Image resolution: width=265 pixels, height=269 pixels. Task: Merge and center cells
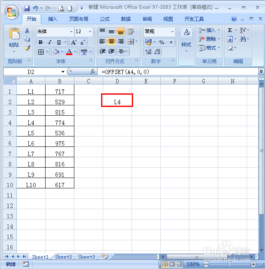coord(131,42)
